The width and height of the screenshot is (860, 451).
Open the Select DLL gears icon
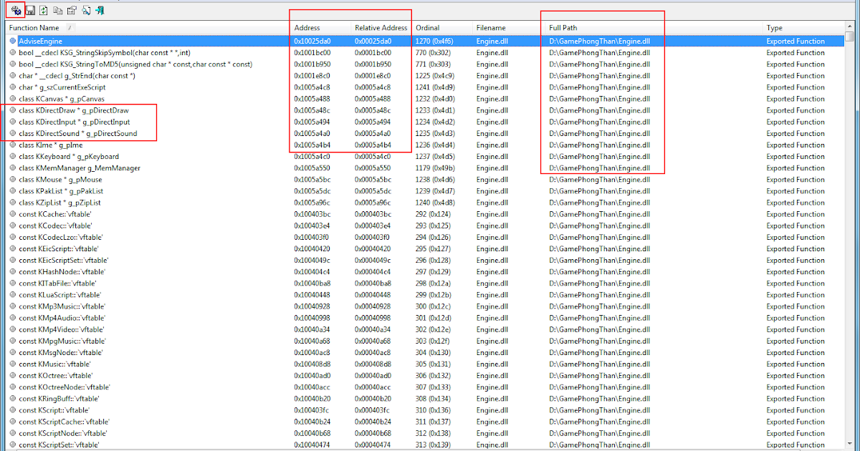point(15,10)
